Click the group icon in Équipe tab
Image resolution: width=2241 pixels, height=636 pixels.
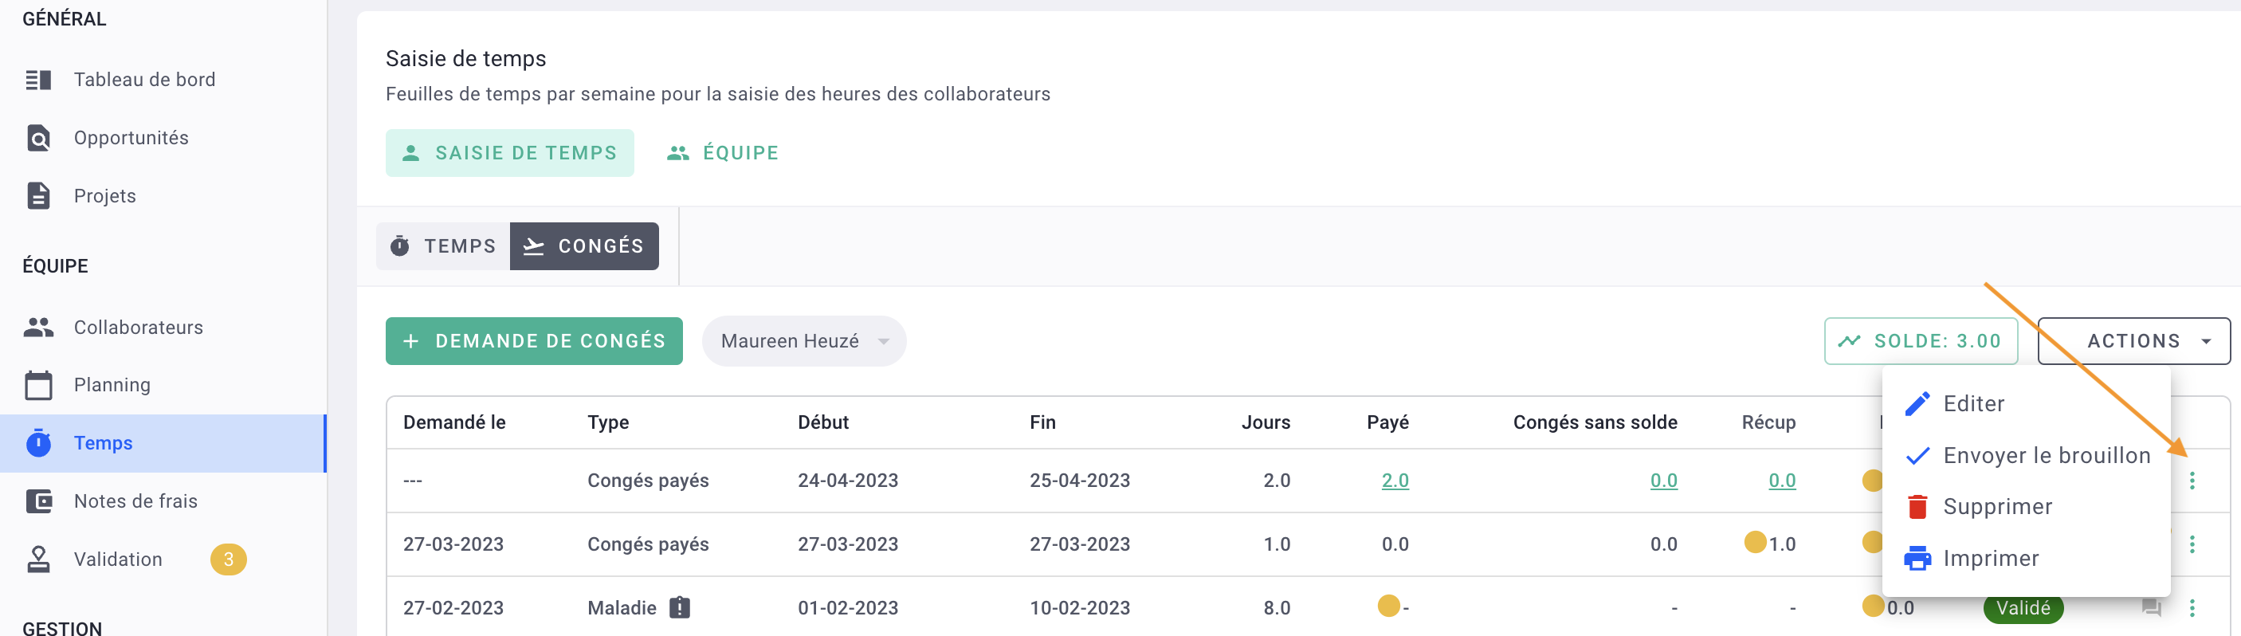[677, 153]
